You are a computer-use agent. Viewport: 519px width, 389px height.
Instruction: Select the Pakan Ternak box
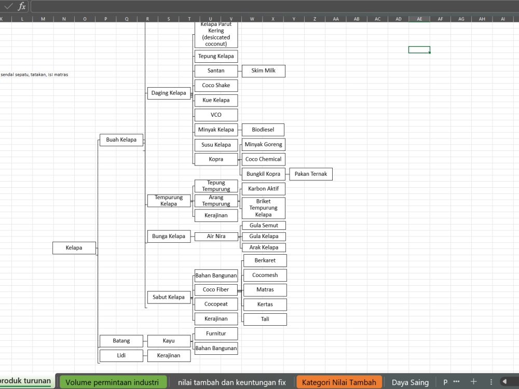tap(311, 174)
